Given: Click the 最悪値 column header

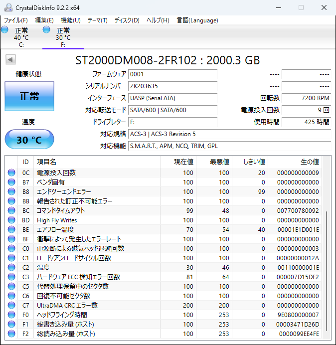Looking at the screenshot, I should 214,162.
